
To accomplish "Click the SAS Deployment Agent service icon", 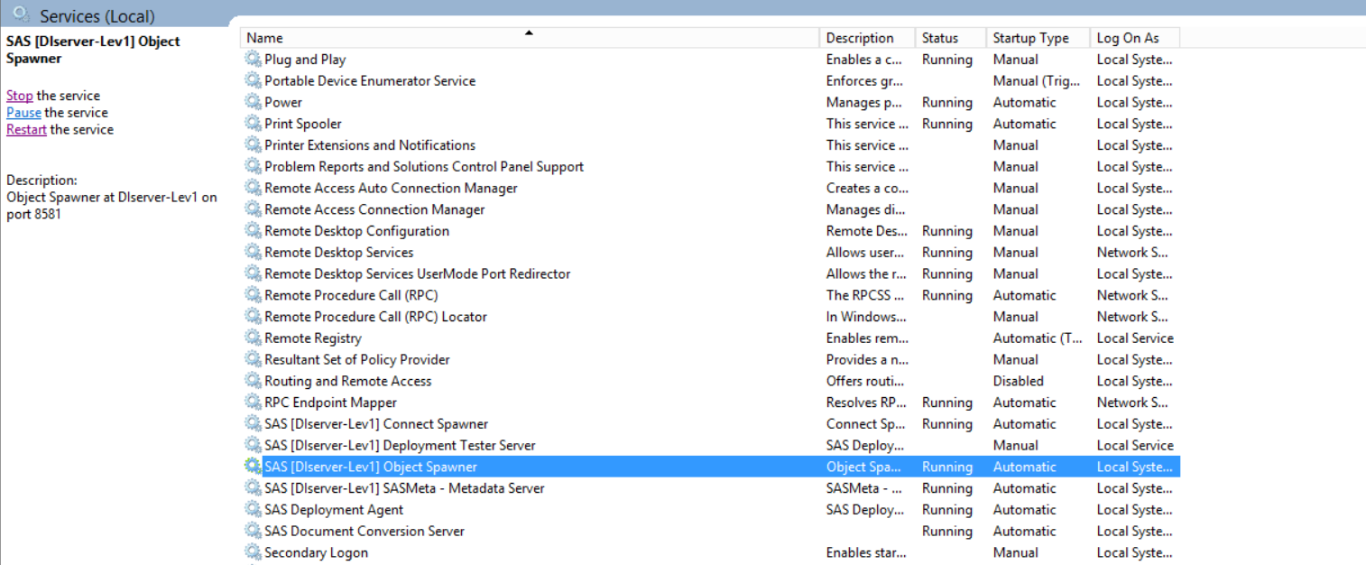I will pyautogui.click(x=252, y=509).
